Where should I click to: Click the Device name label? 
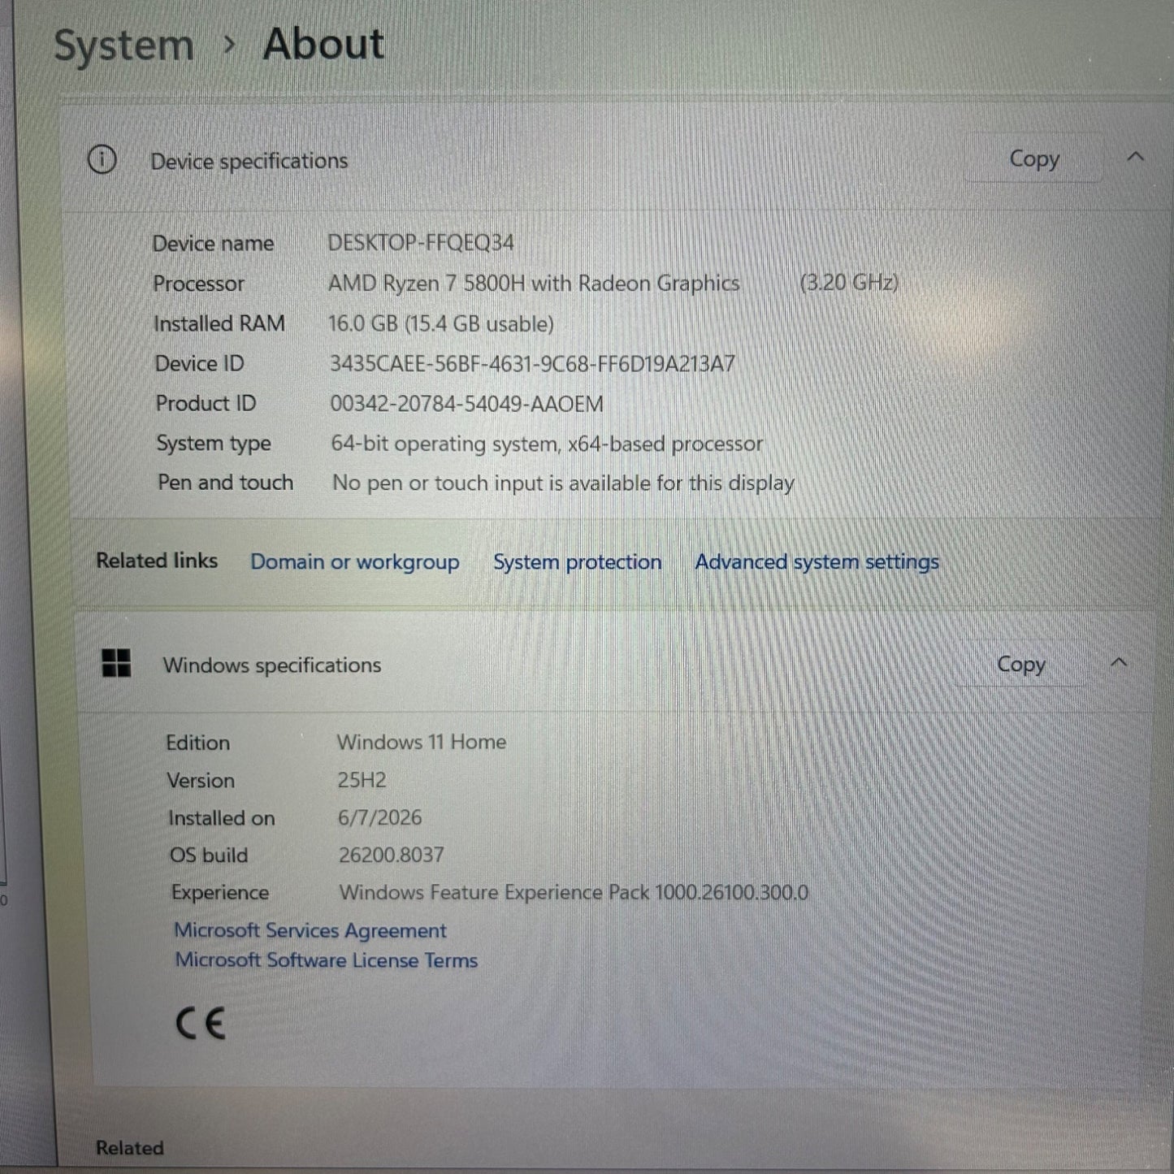pyautogui.click(x=213, y=243)
